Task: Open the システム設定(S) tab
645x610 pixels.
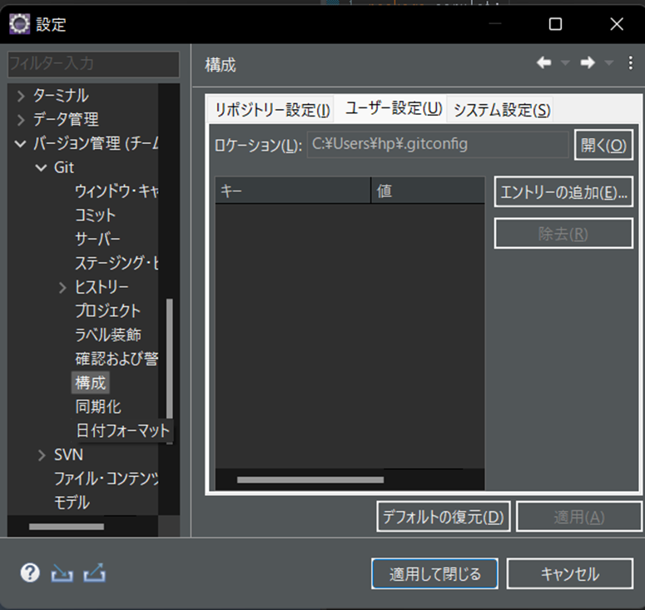Action: click(x=502, y=110)
